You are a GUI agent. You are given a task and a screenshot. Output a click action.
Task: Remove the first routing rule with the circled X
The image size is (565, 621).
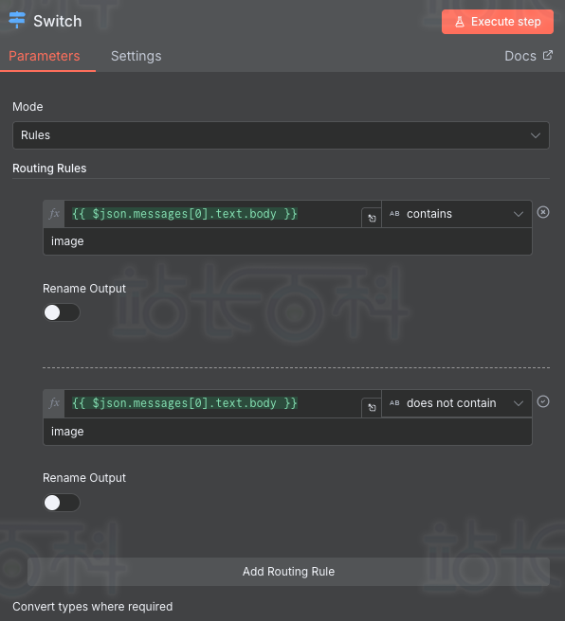pyautogui.click(x=543, y=212)
